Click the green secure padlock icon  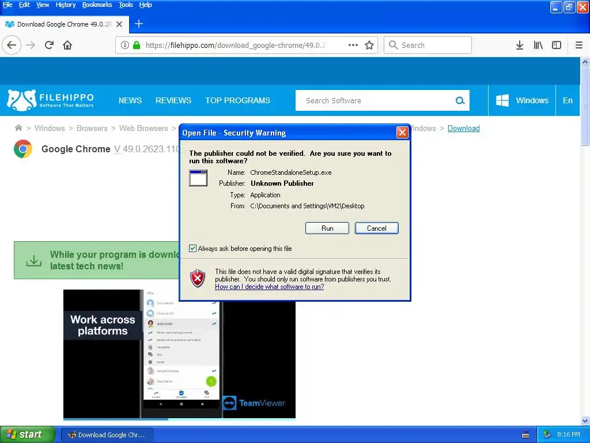pos(137,45)
